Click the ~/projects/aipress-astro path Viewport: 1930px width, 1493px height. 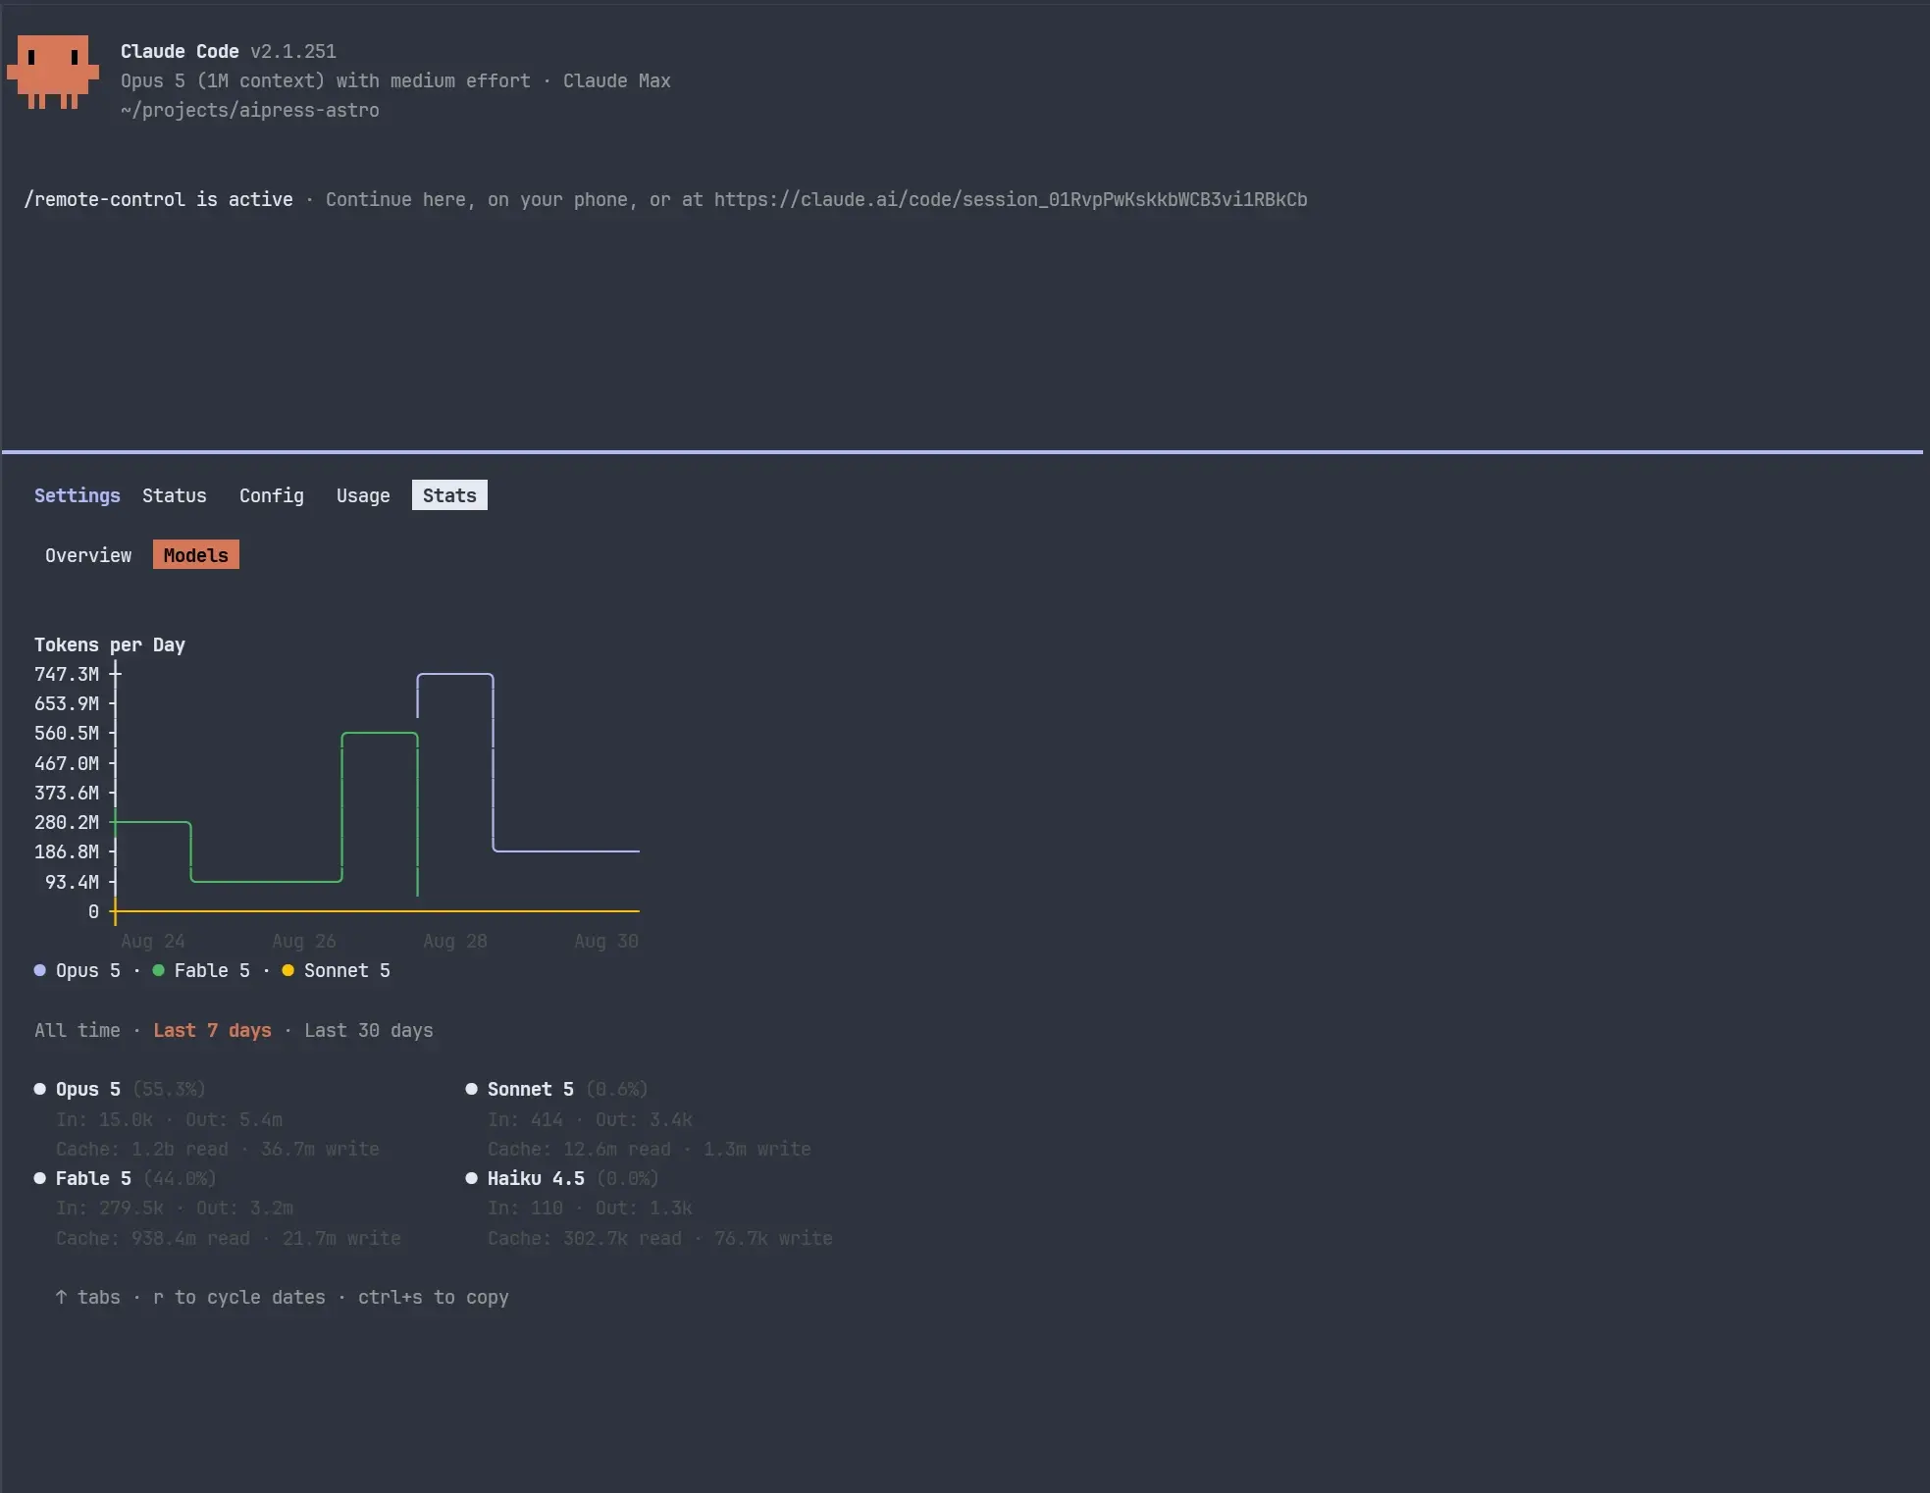250,110
